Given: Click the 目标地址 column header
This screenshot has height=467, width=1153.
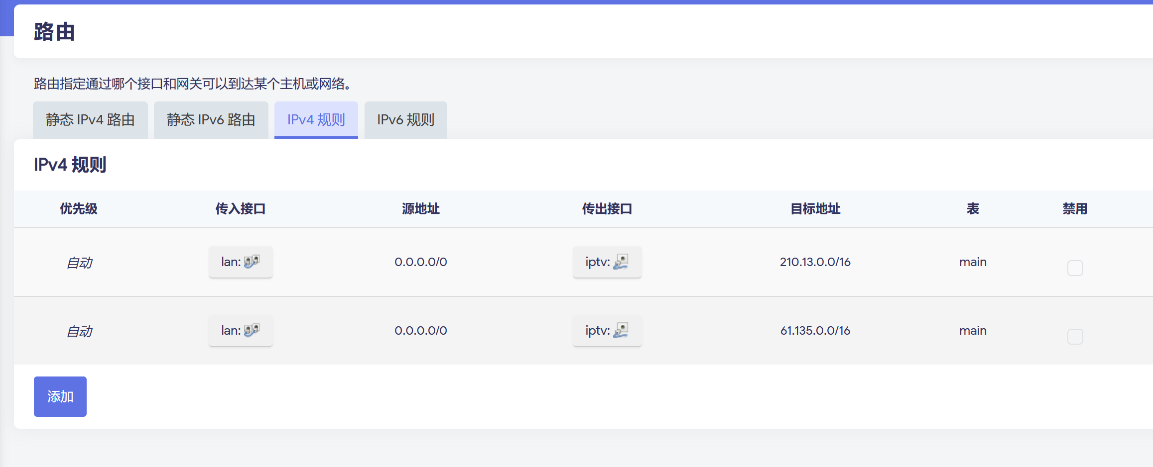Looking at the screenshot, I should tap(815, 209).
